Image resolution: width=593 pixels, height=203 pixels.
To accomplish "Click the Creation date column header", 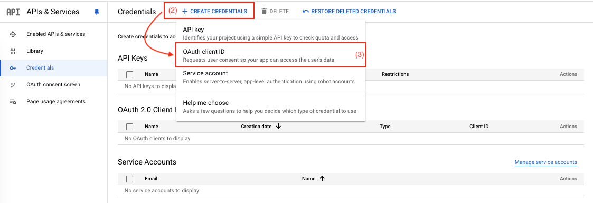I will (x=256, y=127).
